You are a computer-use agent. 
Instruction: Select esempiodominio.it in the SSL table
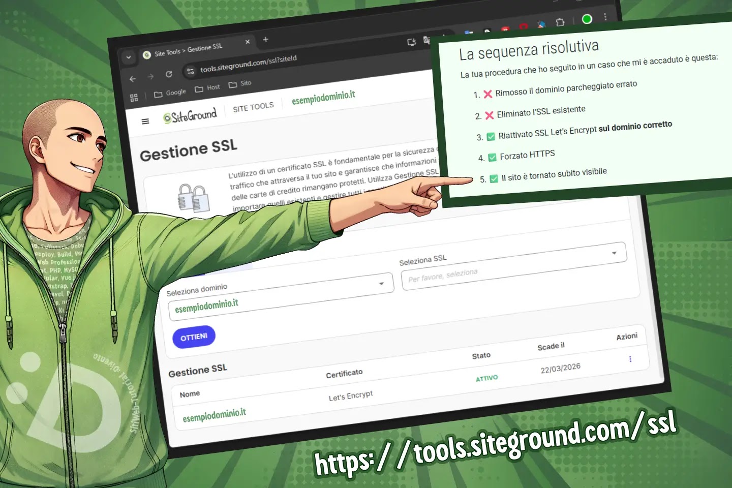214,415
